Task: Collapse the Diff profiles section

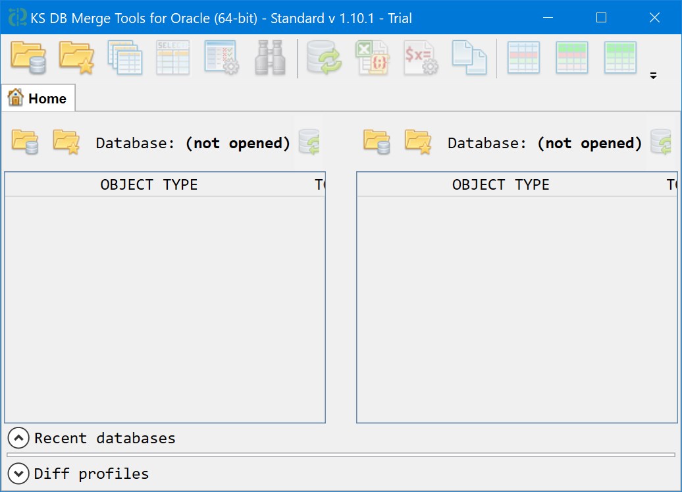Action: 18,474
